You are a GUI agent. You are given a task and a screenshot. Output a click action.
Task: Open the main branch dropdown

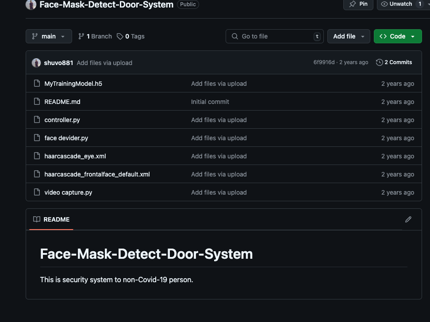point(49,36)
